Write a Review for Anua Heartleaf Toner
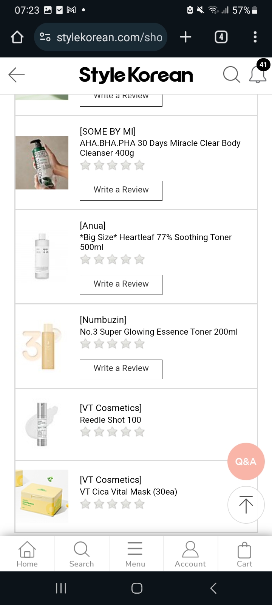 pyautogui.click(x=121, y=284)
